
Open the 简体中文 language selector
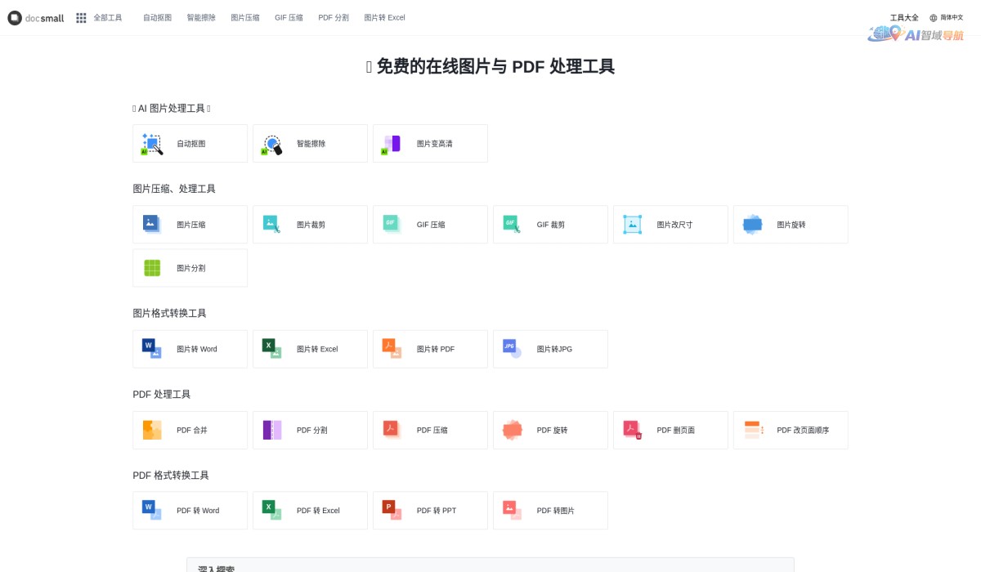pos(953,17)
